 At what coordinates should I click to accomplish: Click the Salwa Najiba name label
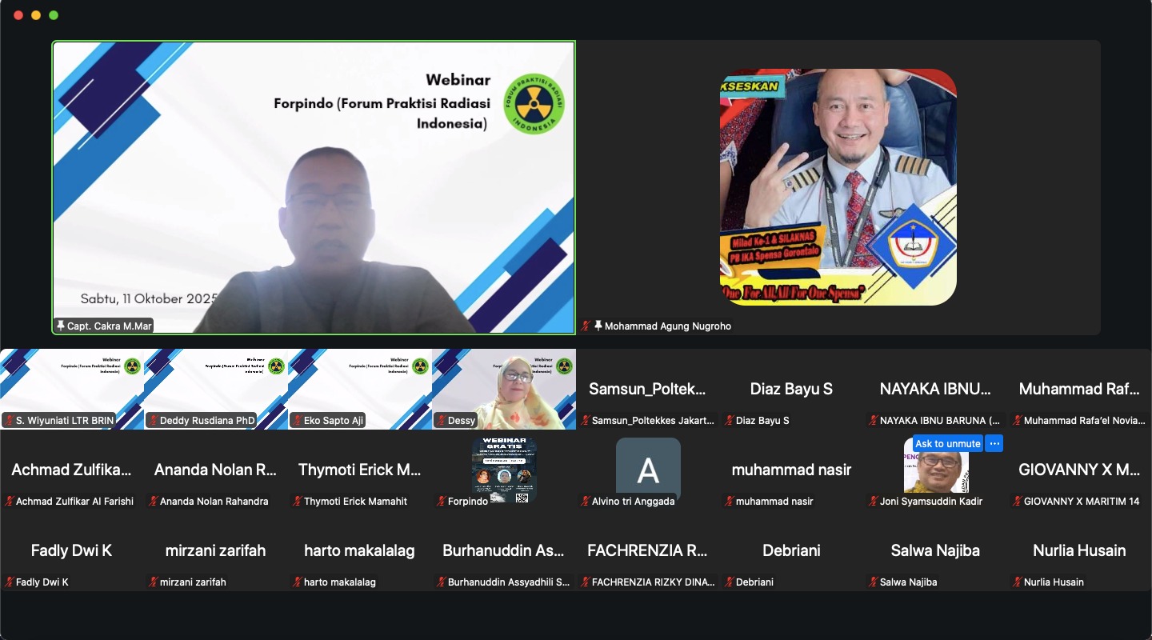coord(908,582)
